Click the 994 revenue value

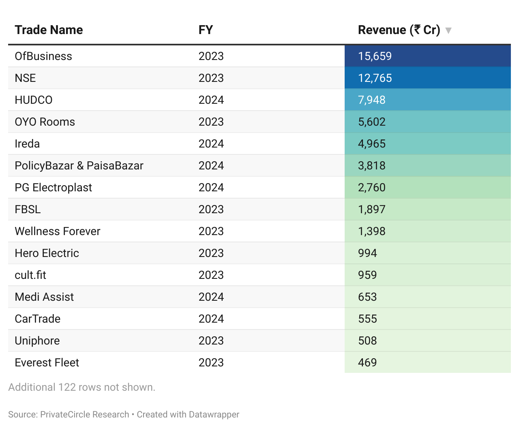[x=367, y=253]
